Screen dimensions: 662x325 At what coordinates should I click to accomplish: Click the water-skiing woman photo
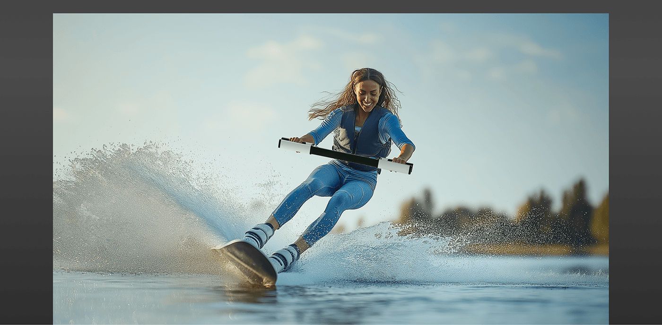tap(331, 169)
